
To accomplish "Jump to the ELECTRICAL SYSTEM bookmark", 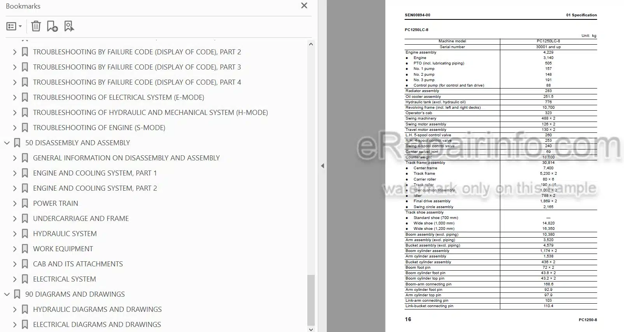I will [65, 279].
